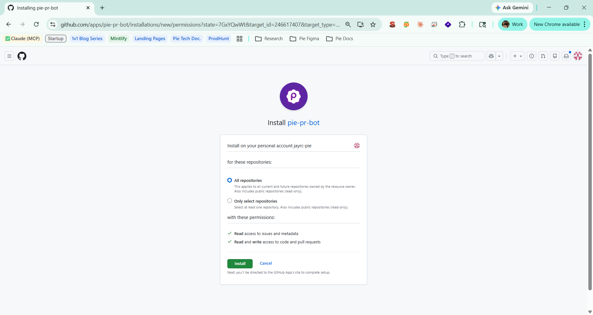Click 'Read access to issues and metadata' text
Viewport: 593px width, 315px height.
(x=266, y=234)
